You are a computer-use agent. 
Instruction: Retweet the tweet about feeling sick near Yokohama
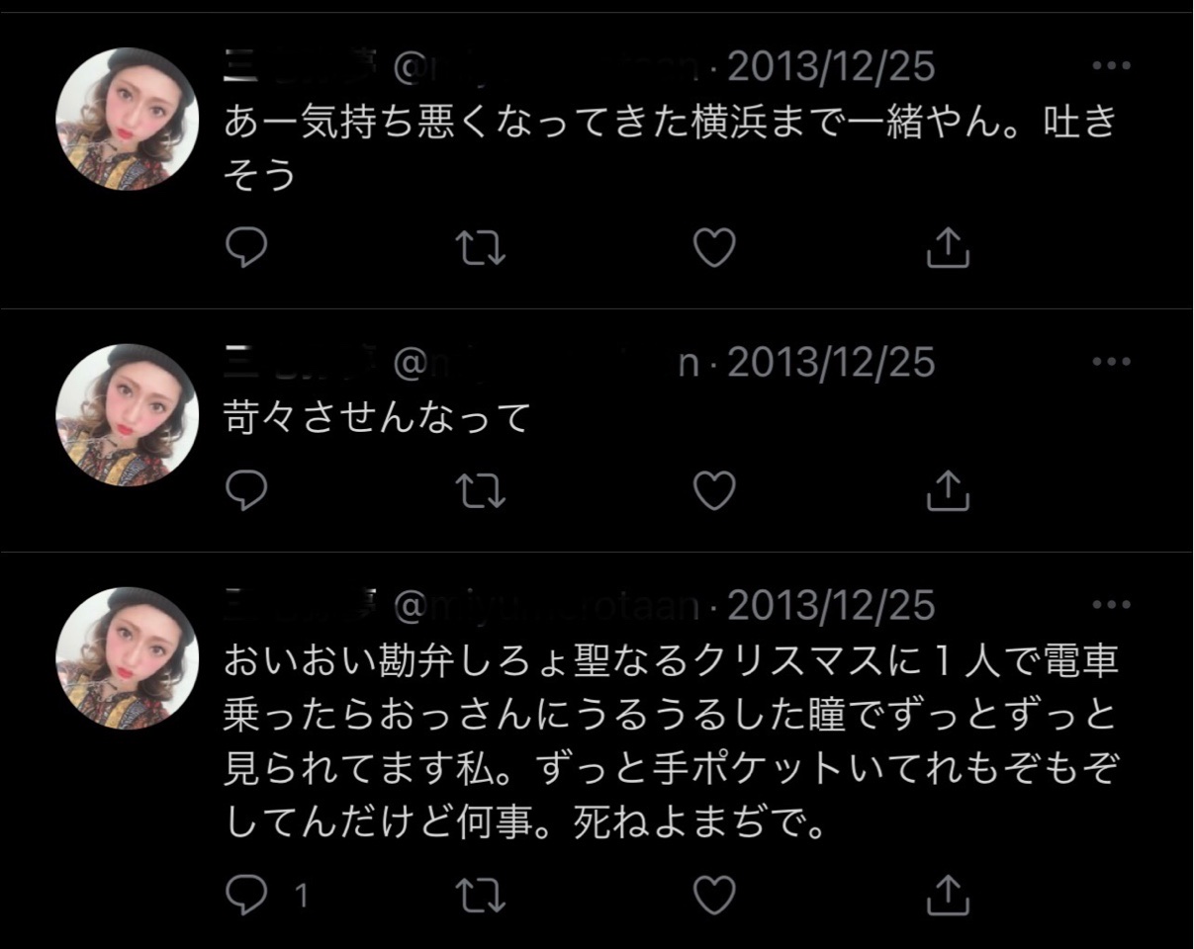coord(482,249)
